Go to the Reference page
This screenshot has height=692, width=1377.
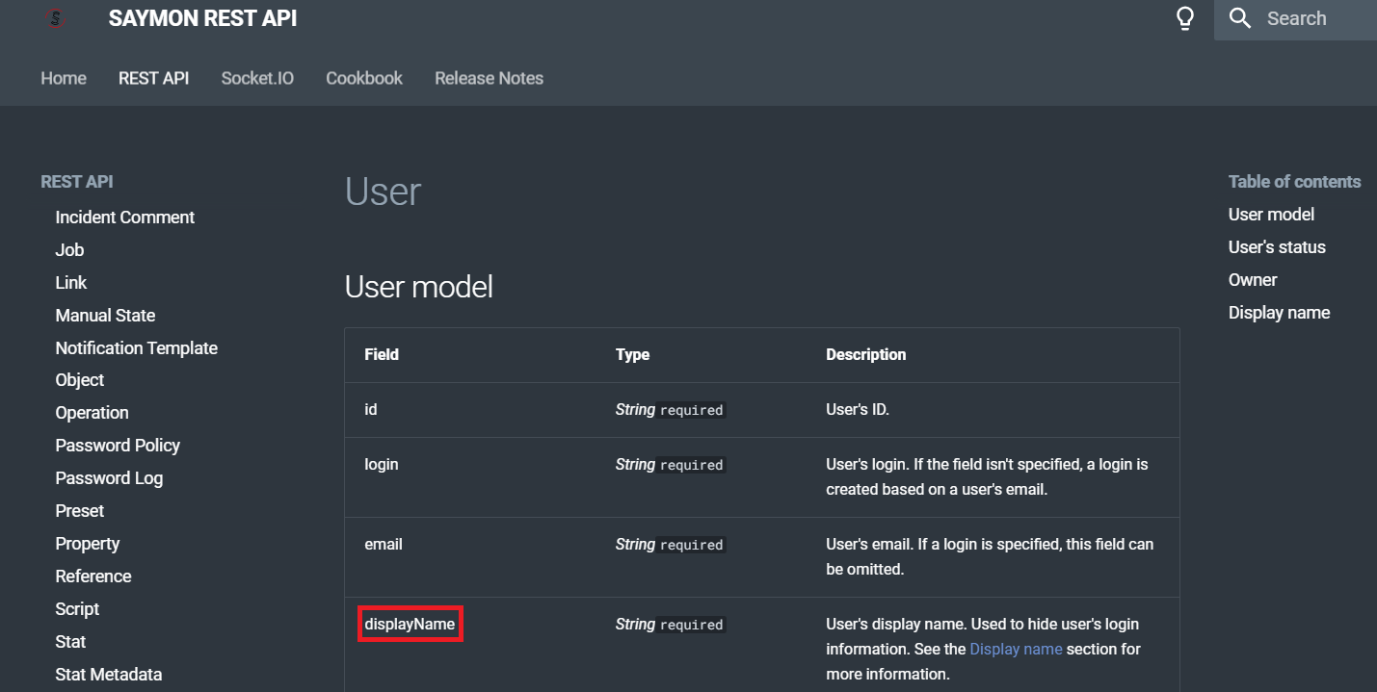pyautogui.click(x=93, y=577)
